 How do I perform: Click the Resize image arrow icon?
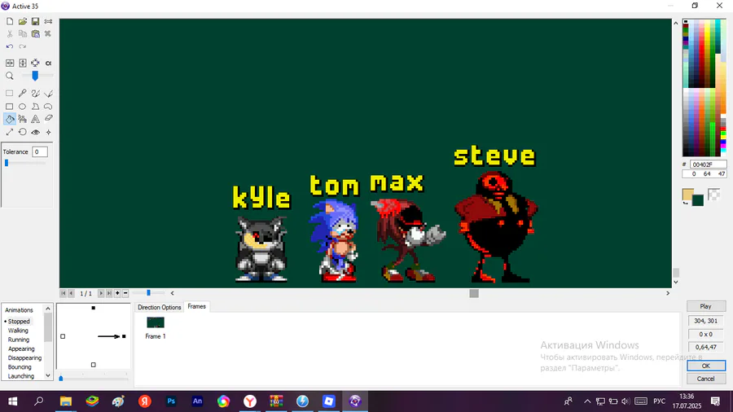pos(9,132)
